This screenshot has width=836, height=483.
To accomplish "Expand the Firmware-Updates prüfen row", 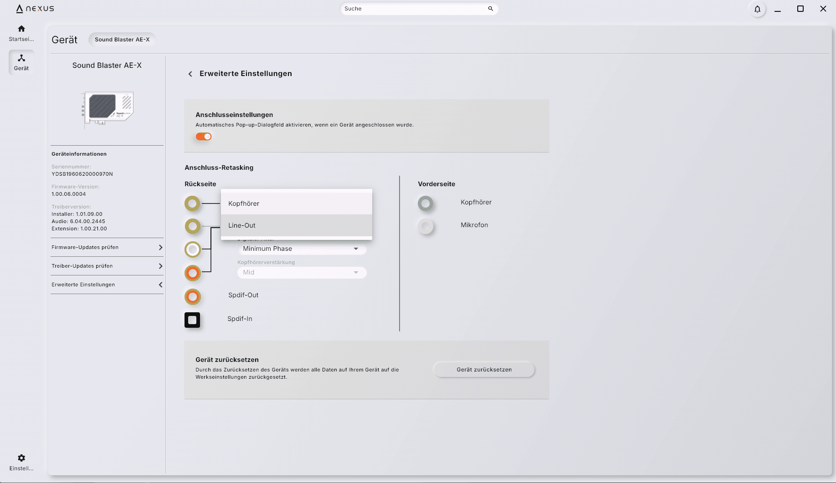I will [x=107, y=247].
